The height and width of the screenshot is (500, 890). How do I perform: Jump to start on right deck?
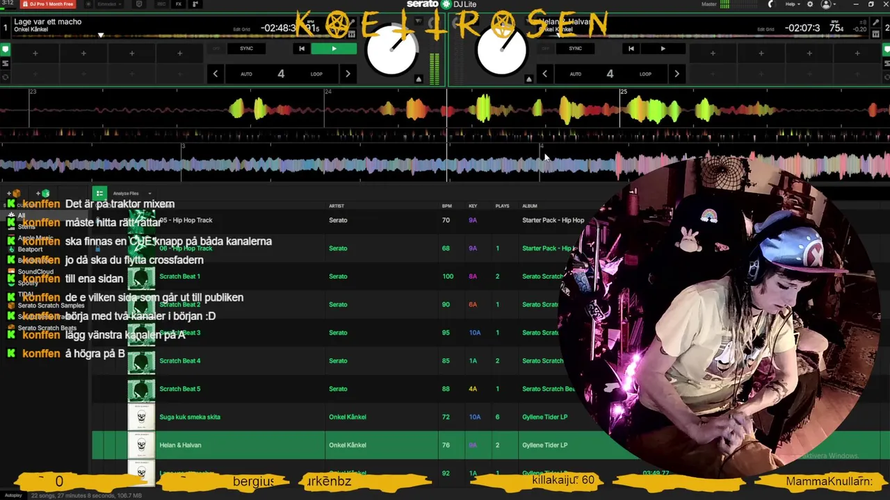[x=631, y=49]
